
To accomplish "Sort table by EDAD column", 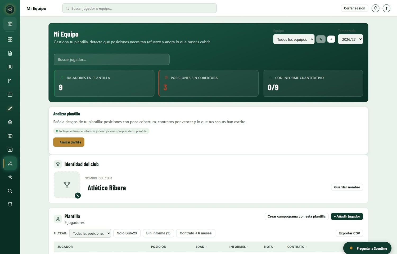I will (201, 247).
